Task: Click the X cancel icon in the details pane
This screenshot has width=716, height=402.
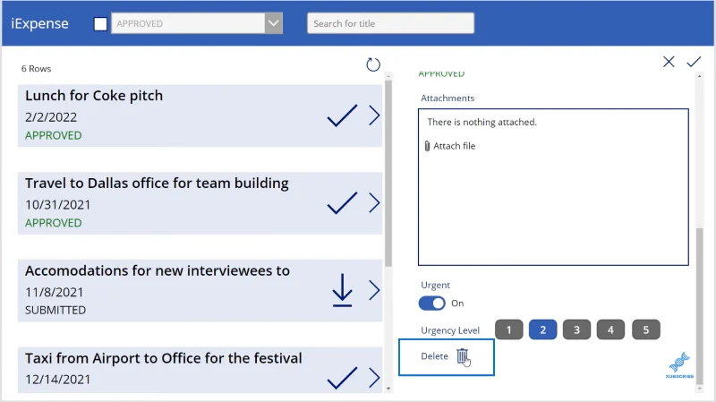Action: pos(669,62)
